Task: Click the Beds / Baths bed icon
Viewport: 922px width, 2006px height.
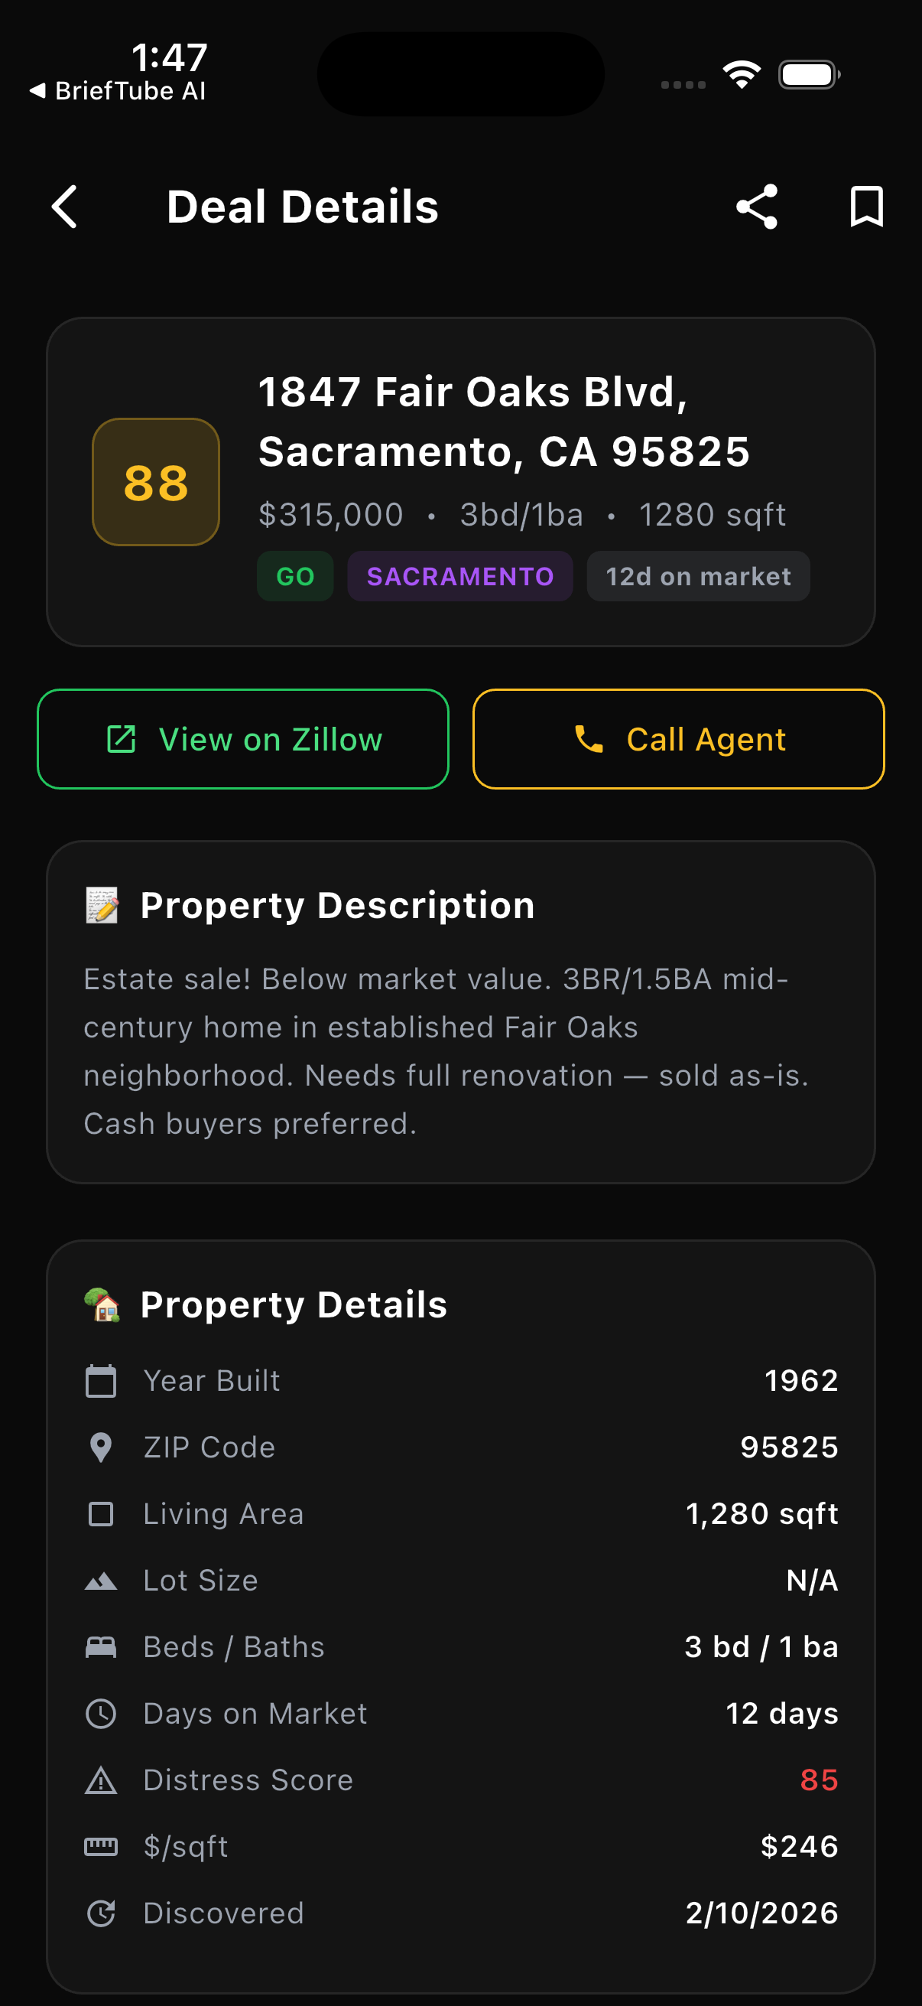Action: (x=101, y=1647)
